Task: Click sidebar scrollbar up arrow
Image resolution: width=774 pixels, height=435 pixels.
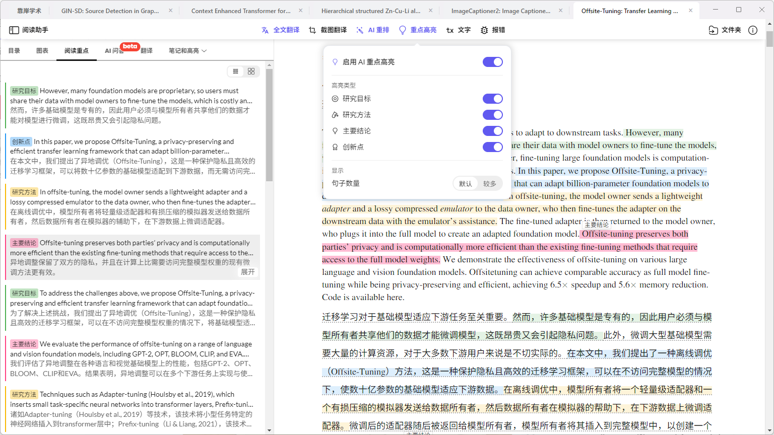Action: pos(269,65)
